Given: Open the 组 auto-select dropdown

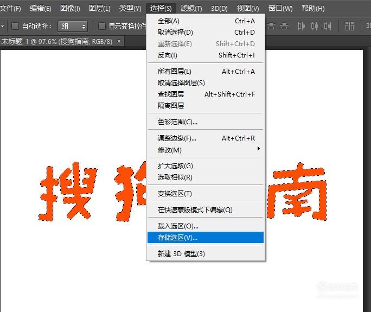Looking at the screenshot, I should (73, 26).
